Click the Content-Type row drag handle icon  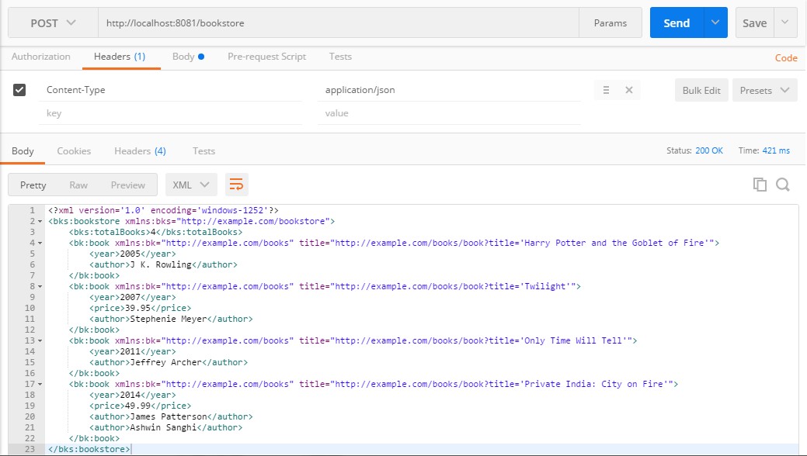click(x=607, y=90)
